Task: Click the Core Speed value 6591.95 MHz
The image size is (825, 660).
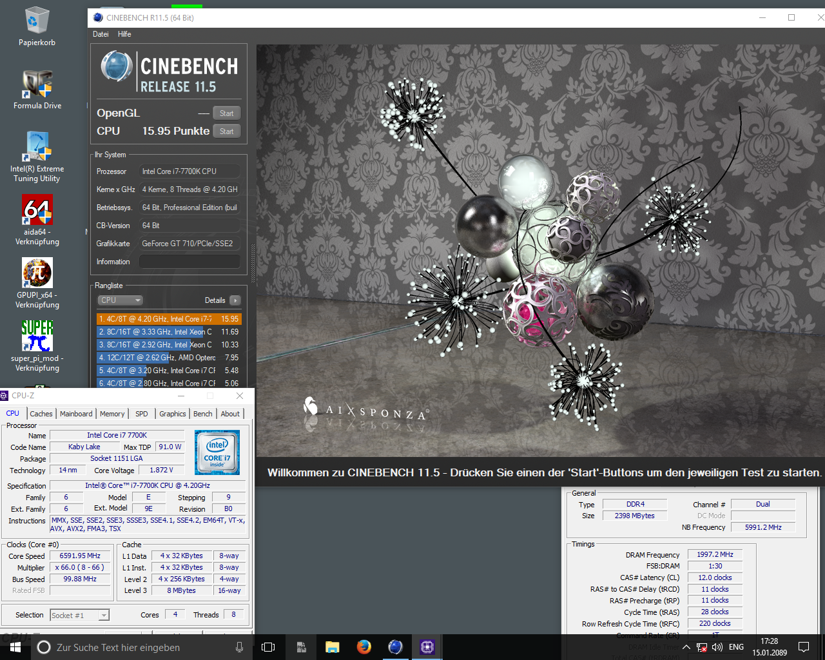Action: (x=80, y=556)
